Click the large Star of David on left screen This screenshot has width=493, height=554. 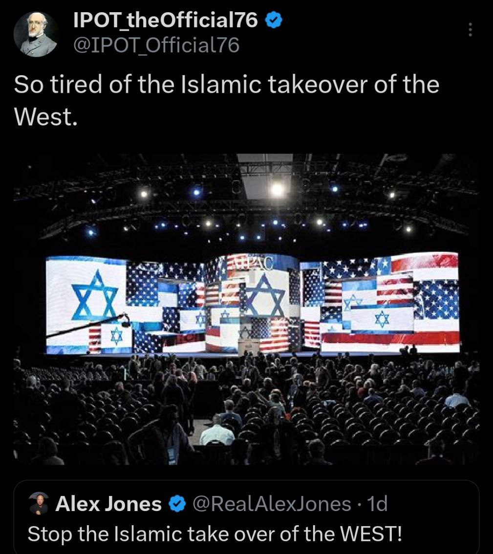95,296
